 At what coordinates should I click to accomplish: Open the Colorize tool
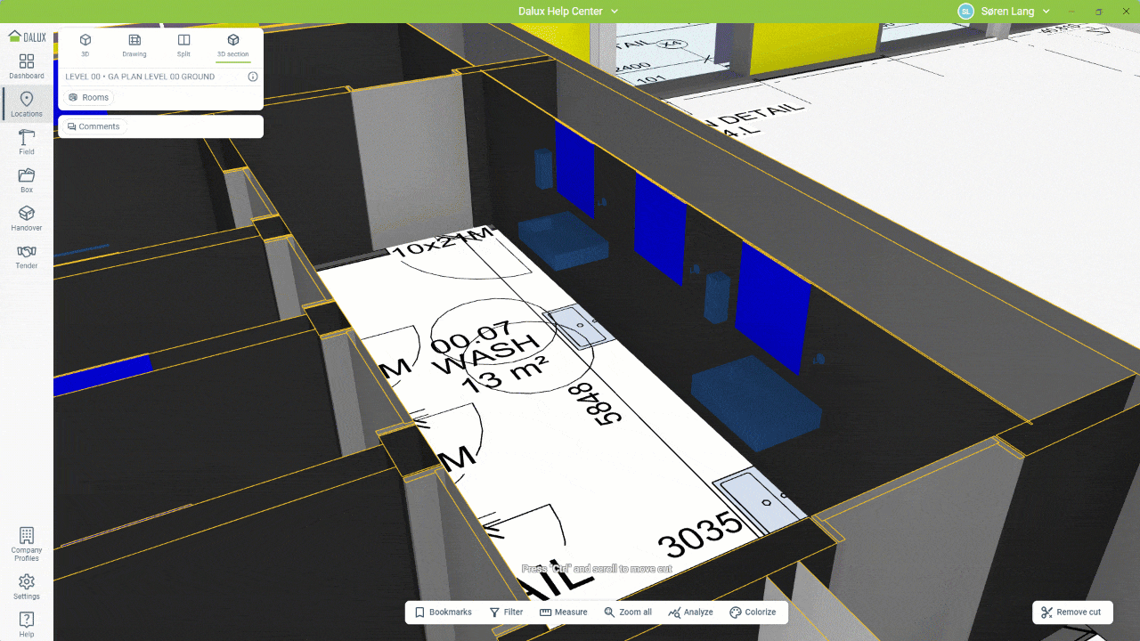[x=753, y=613]
